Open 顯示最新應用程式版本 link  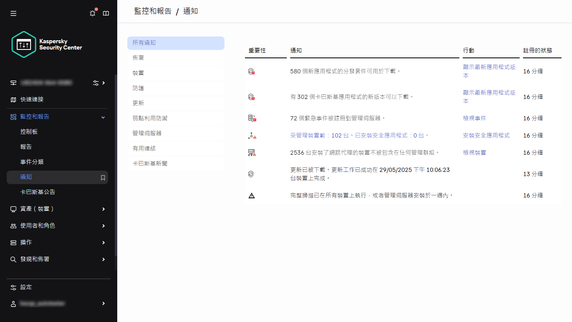pyautogui.click(x=490, y=71)
